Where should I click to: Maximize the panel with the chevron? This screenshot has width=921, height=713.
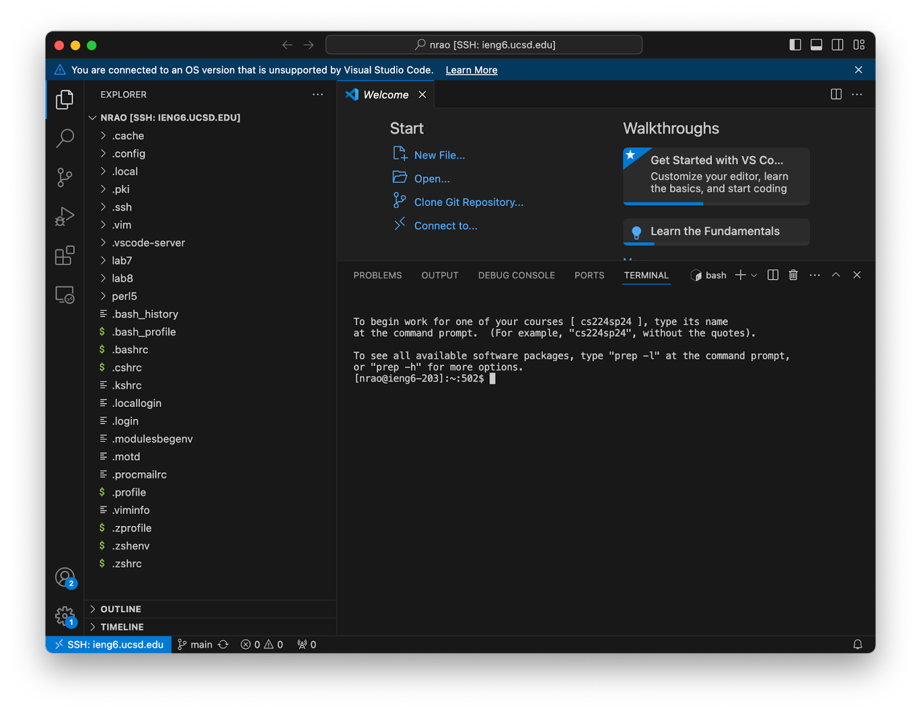(x=836, y=275)
